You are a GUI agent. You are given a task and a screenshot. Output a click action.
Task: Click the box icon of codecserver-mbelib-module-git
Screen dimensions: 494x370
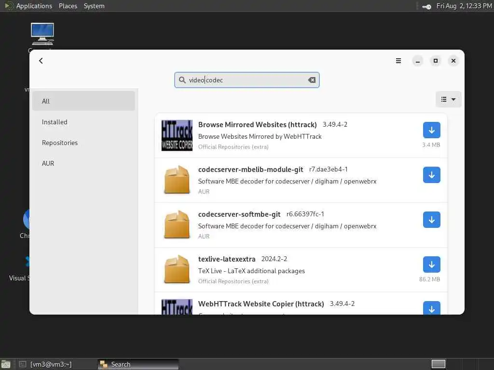pyautogui.click(x=177, y=180)
